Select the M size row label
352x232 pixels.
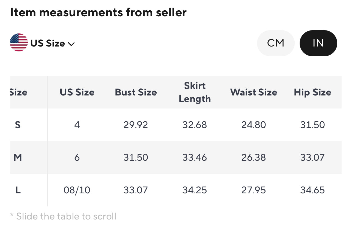coord(18,157)
